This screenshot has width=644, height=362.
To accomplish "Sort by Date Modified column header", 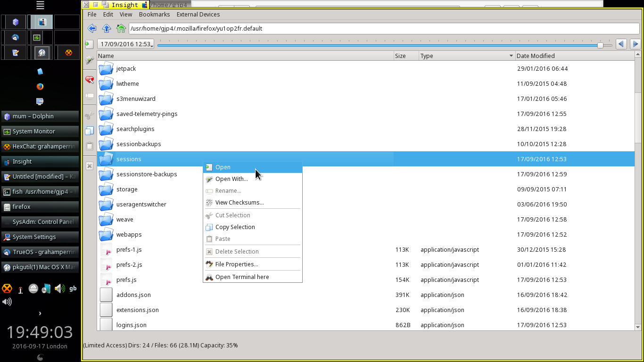I will tap(575, 56).
